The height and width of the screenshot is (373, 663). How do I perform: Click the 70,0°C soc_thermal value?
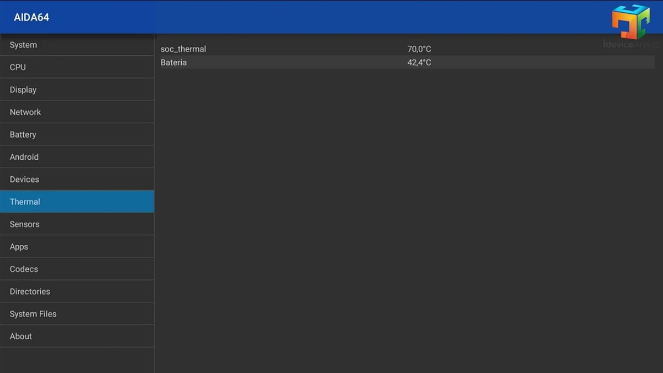(x=420, y=49)
